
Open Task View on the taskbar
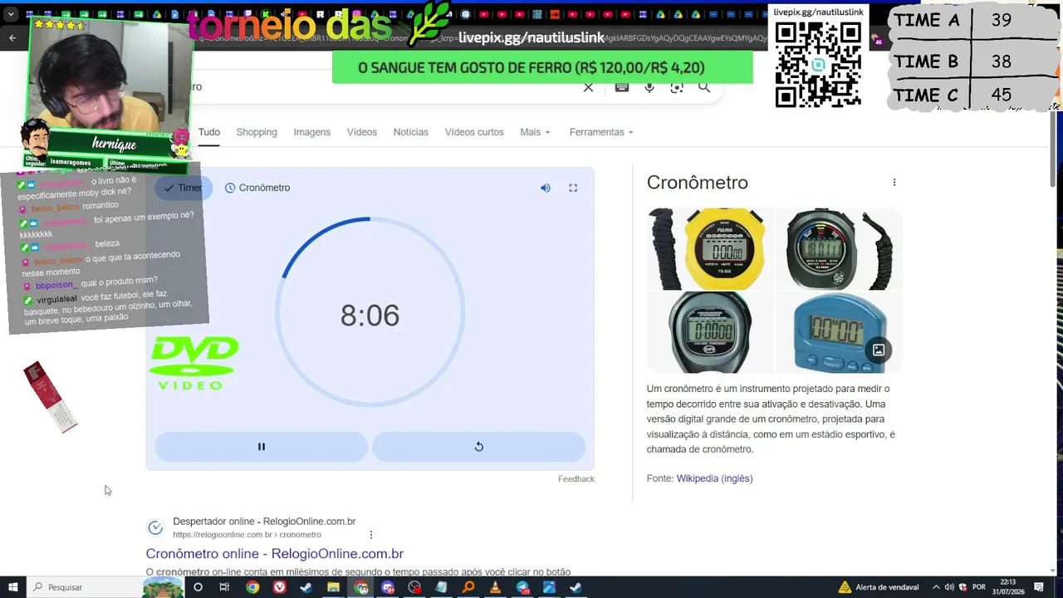coord(224,587)
